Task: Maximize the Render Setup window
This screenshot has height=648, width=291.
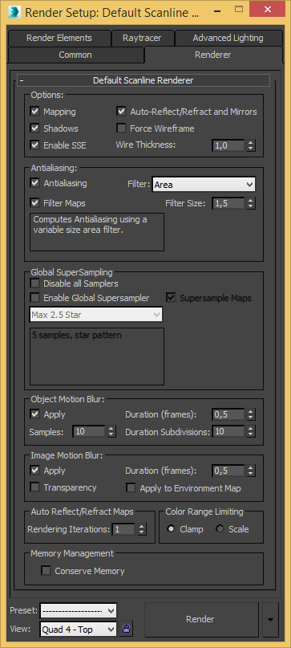Action: click(239, 9)
